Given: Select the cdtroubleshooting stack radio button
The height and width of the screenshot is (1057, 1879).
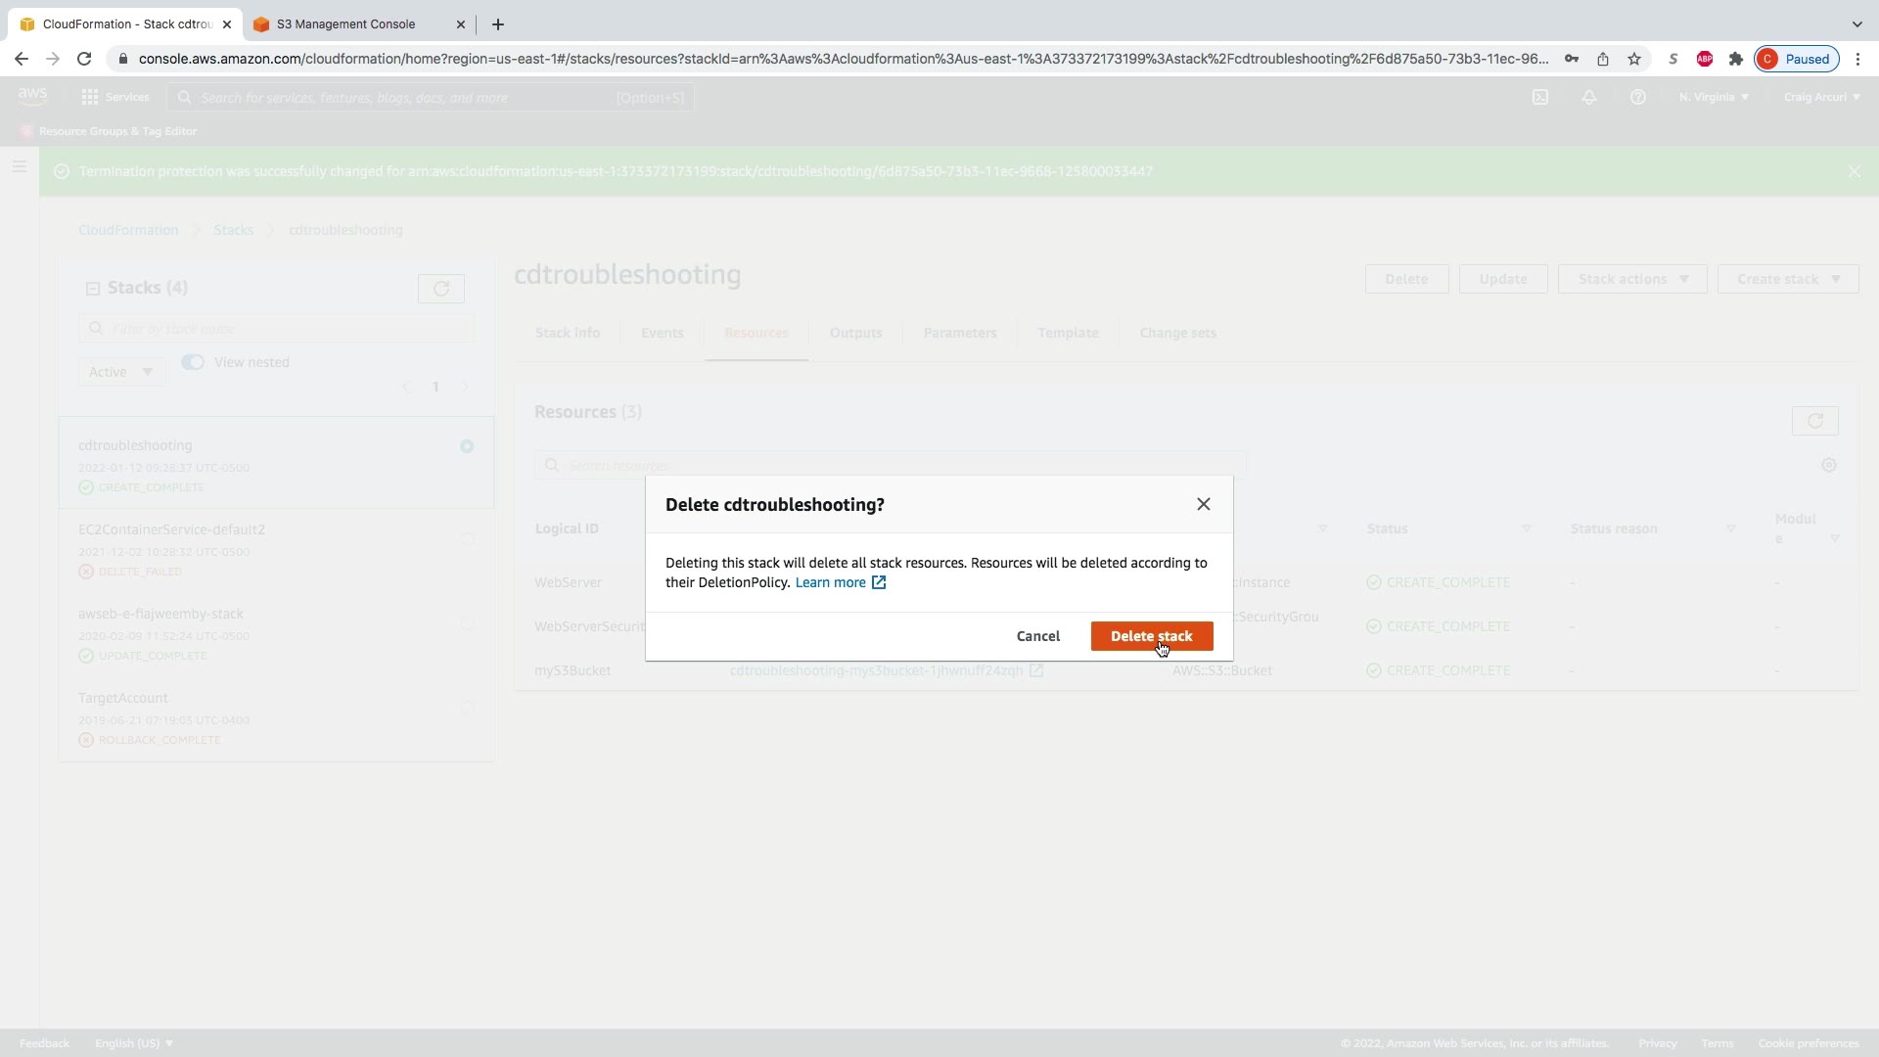Looking at the screenshot, I should (467, 446).
